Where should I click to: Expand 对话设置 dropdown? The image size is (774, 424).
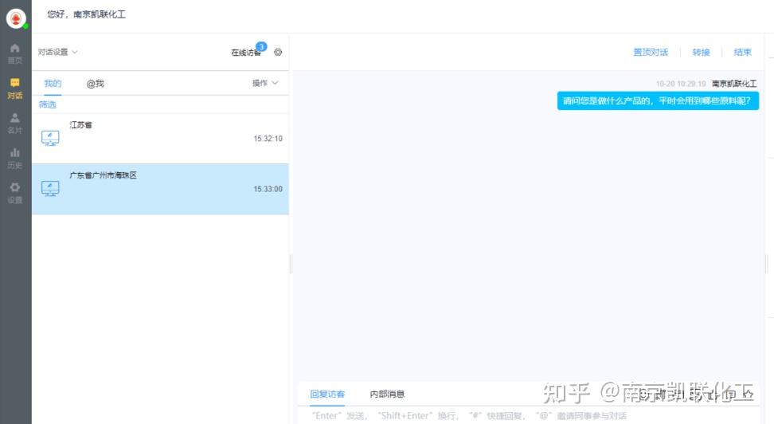(x=58, y=53)
